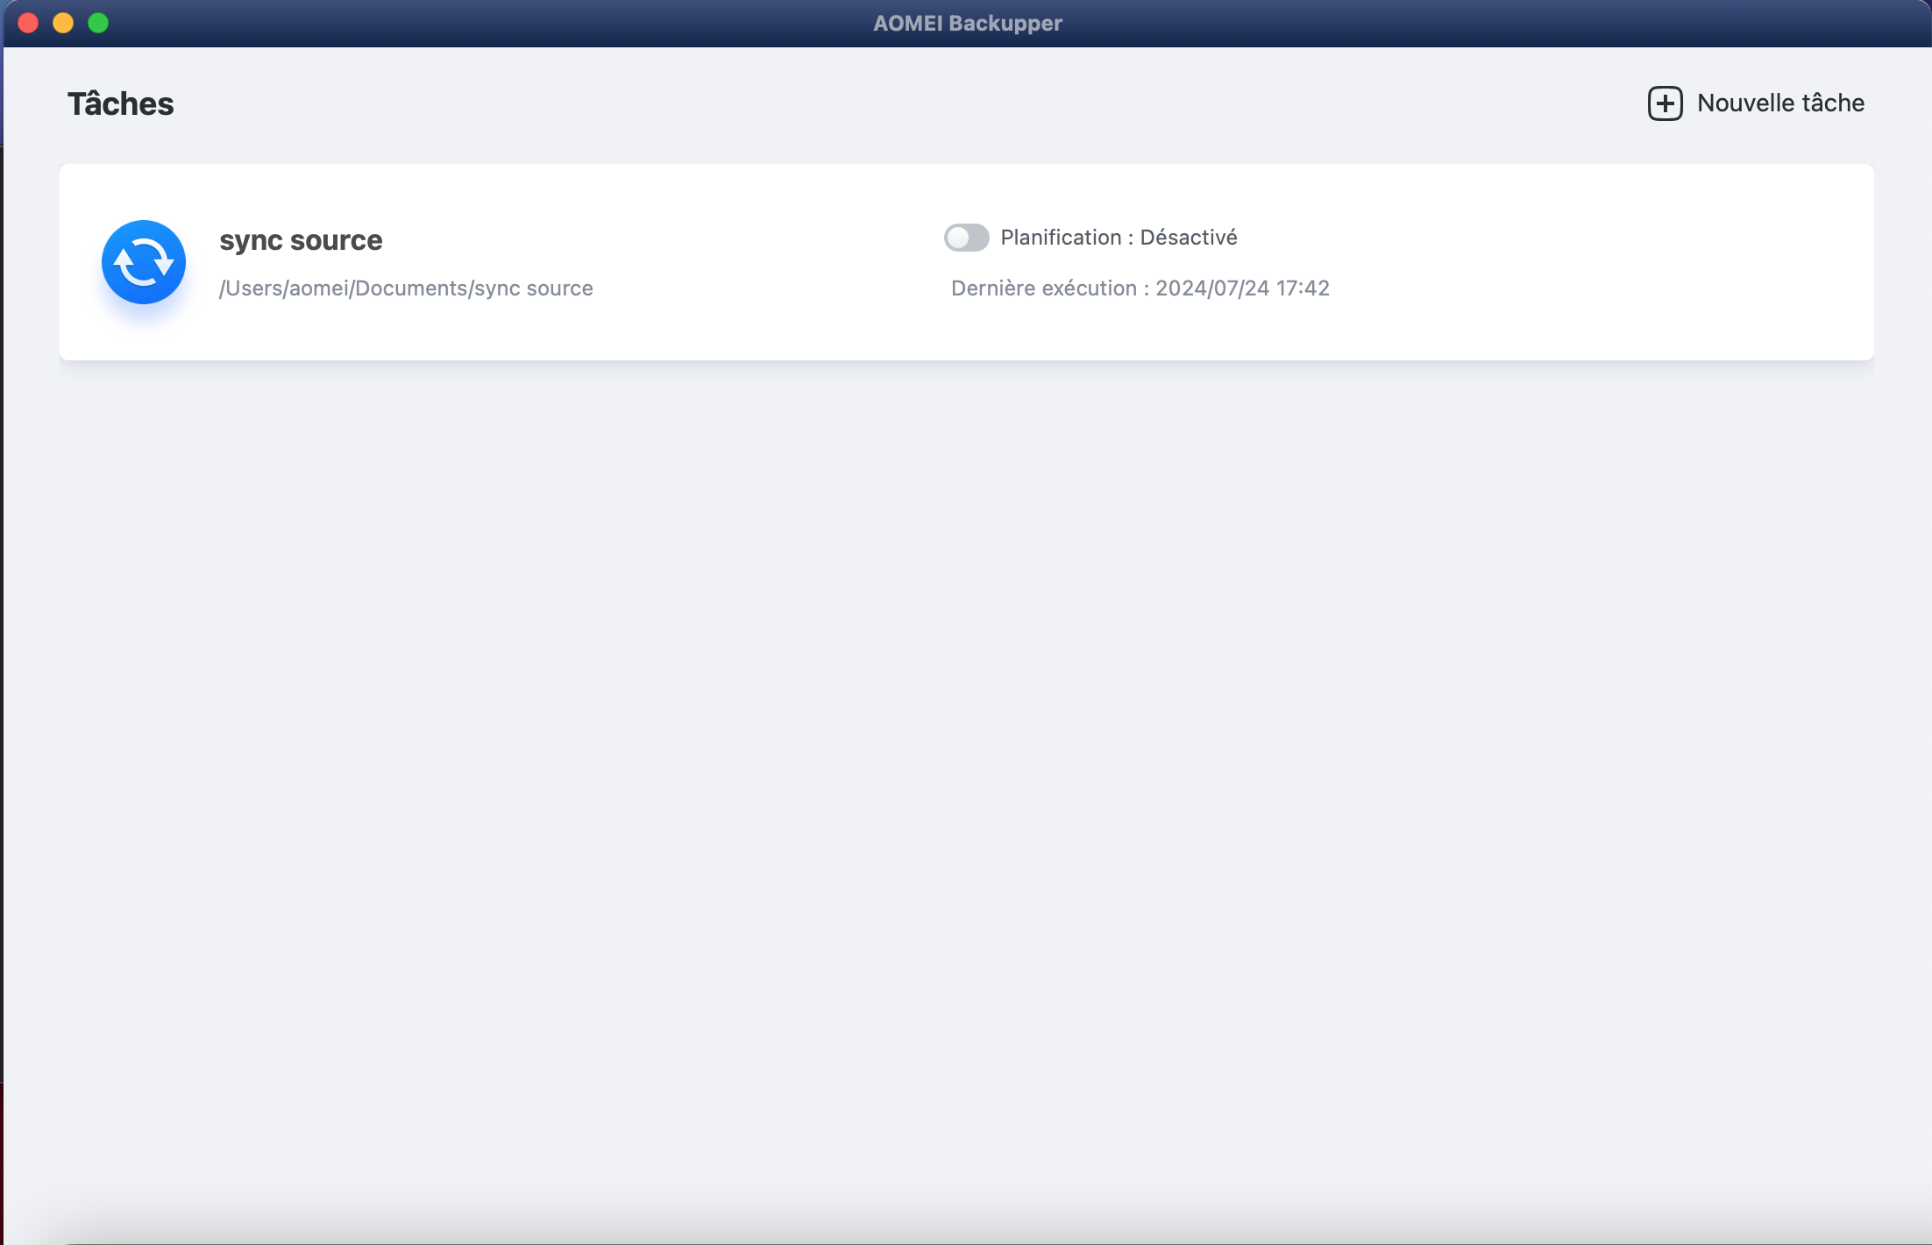Select the sync source task title
Image resolution: width=1932 pixels, height=1245 pixels.
pyautogui.click(x=301, y=240)
